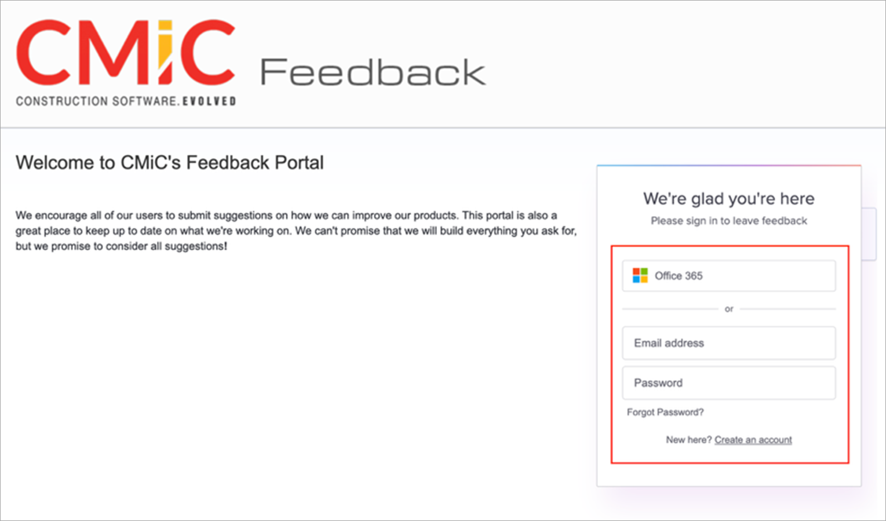Click the 'EVOLVED' word in the logo tagline
Image resolution: width=886 pixels, height=521 pixels.
pyautogui.click(x=209, y=101)
